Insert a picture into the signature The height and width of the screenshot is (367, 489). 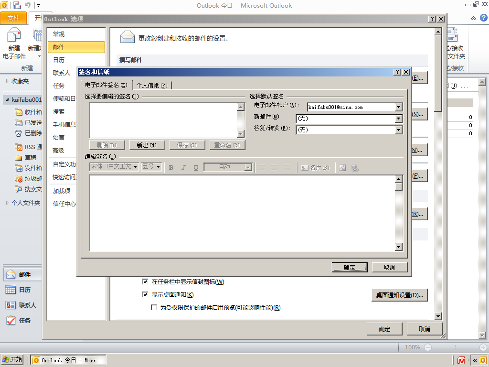(x=342, y=168)
